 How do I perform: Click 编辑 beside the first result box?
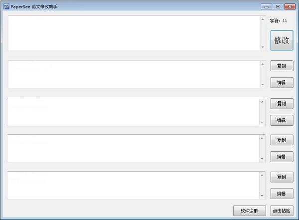click(x=282, y=82)
